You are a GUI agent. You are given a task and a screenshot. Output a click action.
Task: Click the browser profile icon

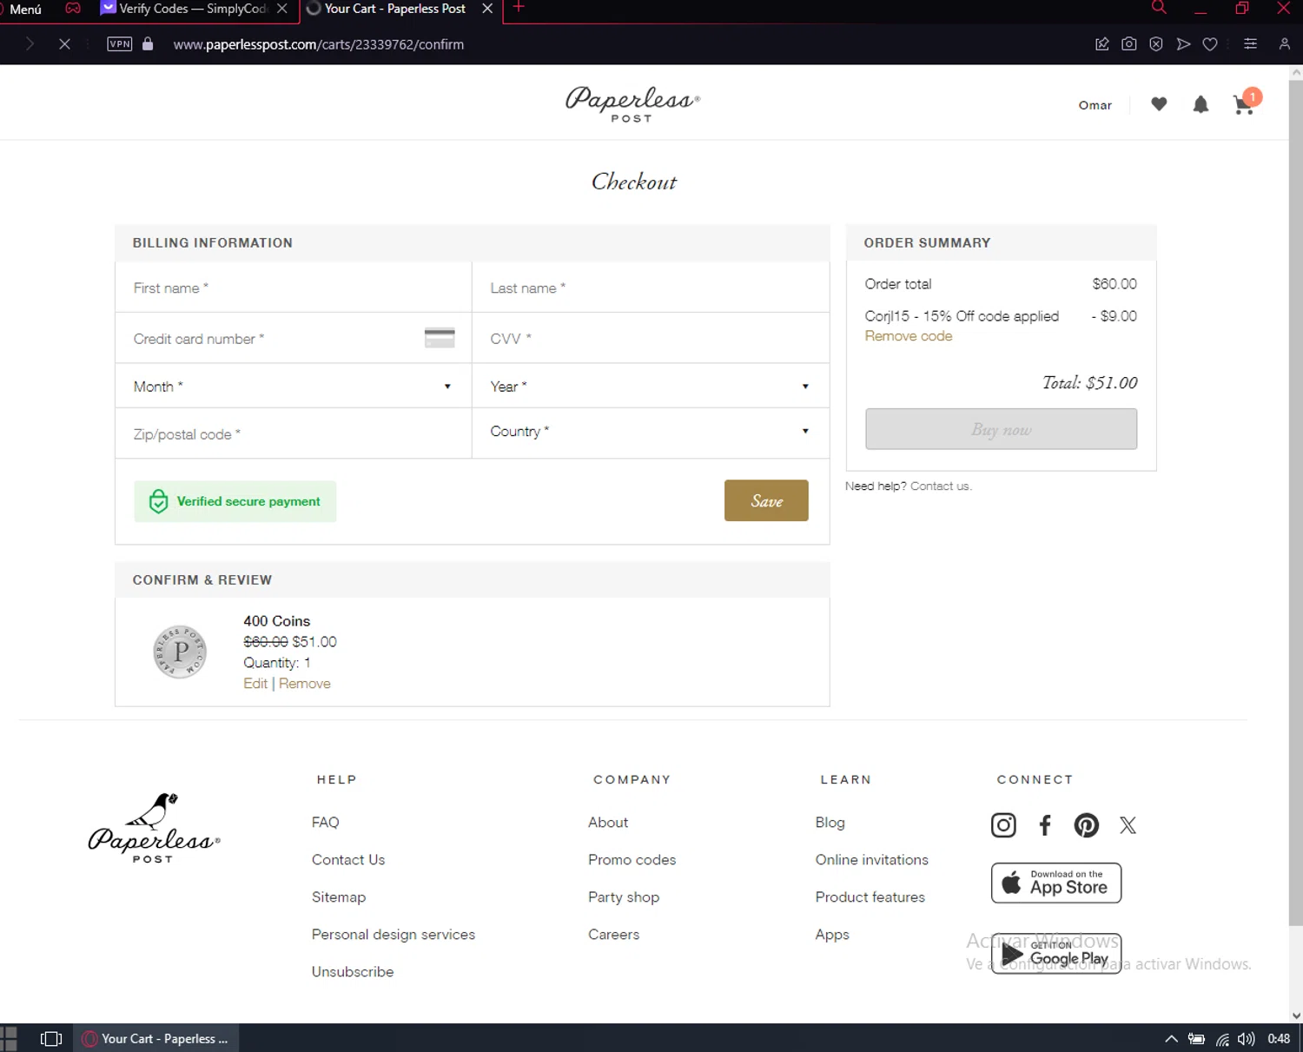click(x=1284, y=44)
